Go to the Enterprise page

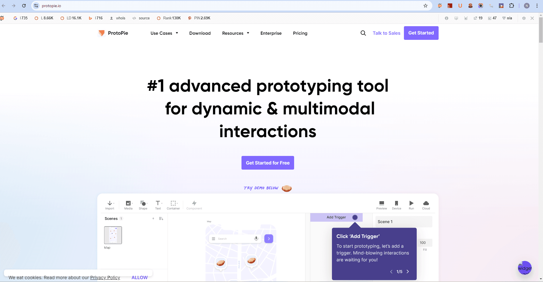click(271, 33)
